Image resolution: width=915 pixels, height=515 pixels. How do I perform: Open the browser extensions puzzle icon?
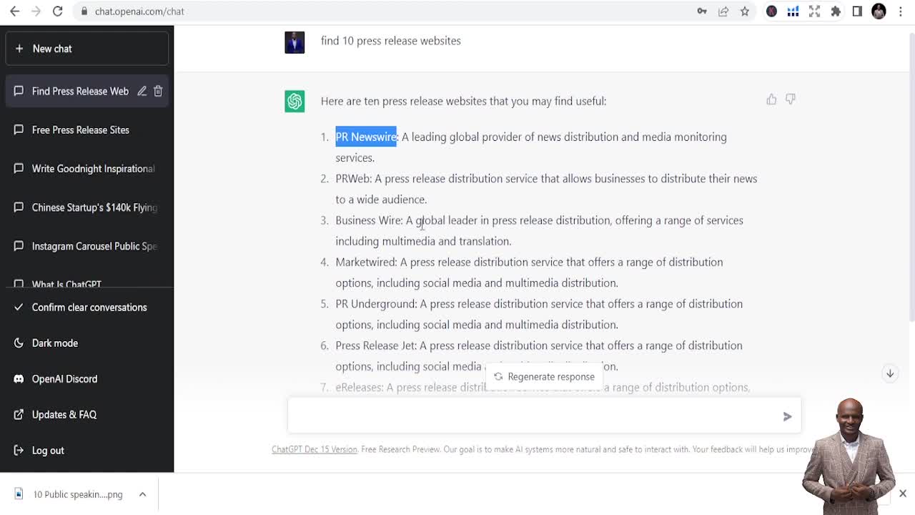(836, 11)
